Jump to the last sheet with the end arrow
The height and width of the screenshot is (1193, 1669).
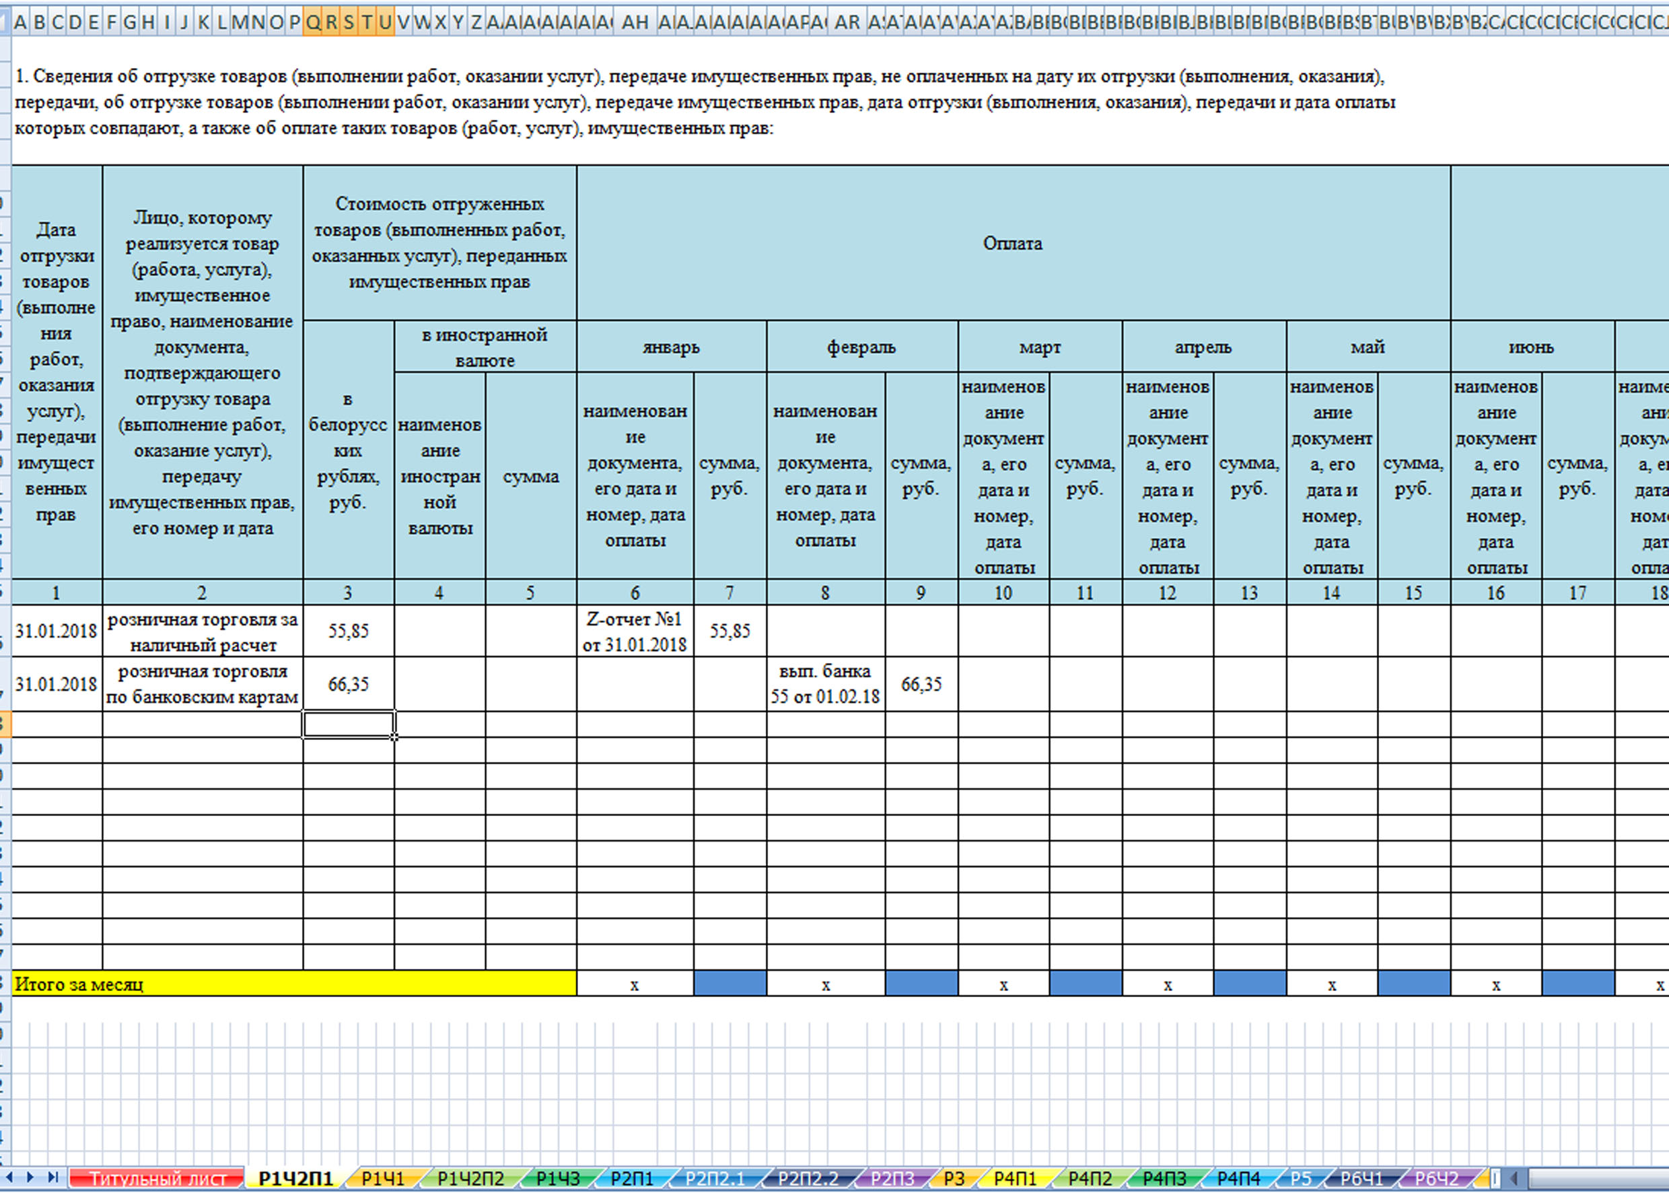pyautogui.click(x=53, y=1178)
